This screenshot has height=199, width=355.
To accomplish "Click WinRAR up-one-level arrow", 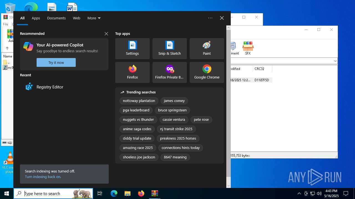I will (x=7, y=48).
